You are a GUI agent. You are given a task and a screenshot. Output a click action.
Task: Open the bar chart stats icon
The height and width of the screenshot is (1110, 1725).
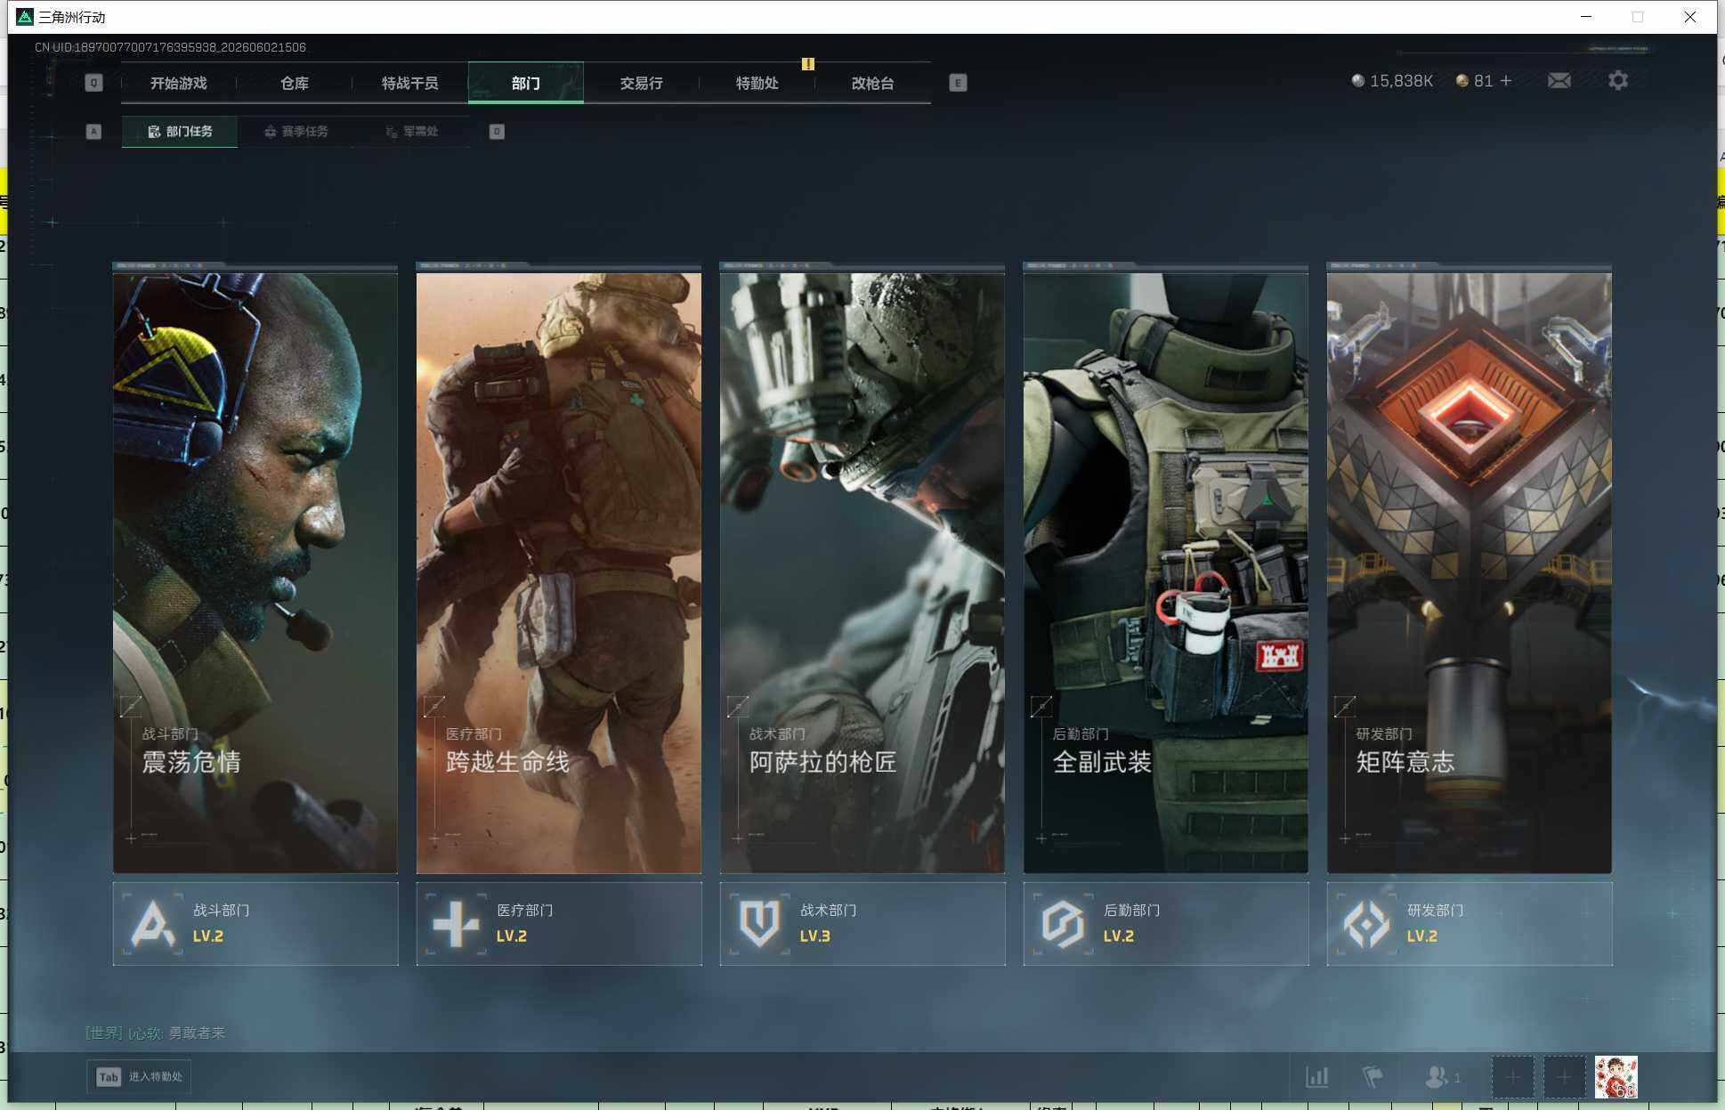pos(1317,1077)
